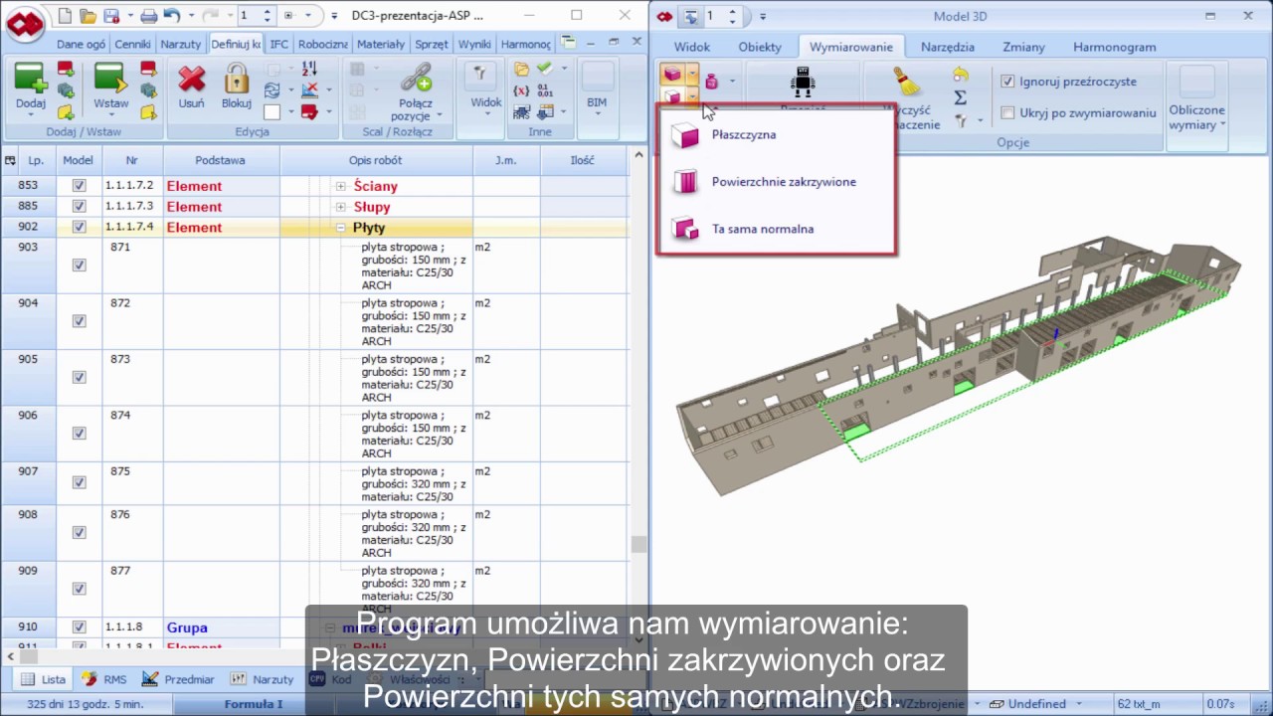
Task: Switch to Obiekty tab in Model 3D
Action: (760, 47)
